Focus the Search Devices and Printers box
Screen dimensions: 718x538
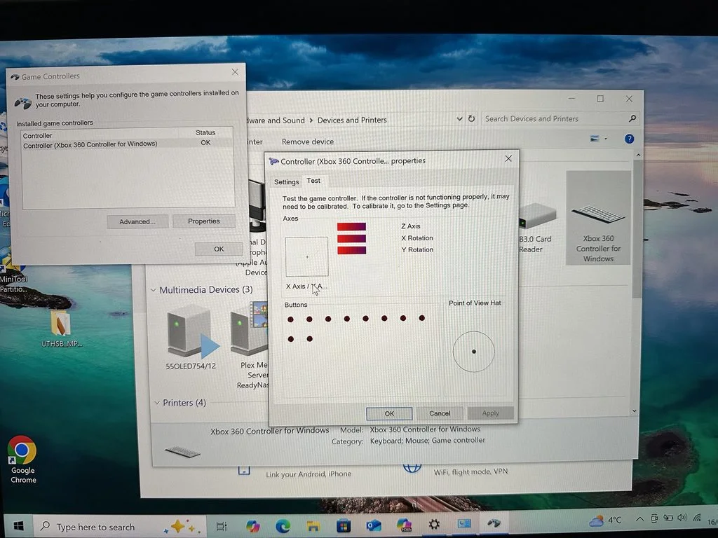(554, 118)
